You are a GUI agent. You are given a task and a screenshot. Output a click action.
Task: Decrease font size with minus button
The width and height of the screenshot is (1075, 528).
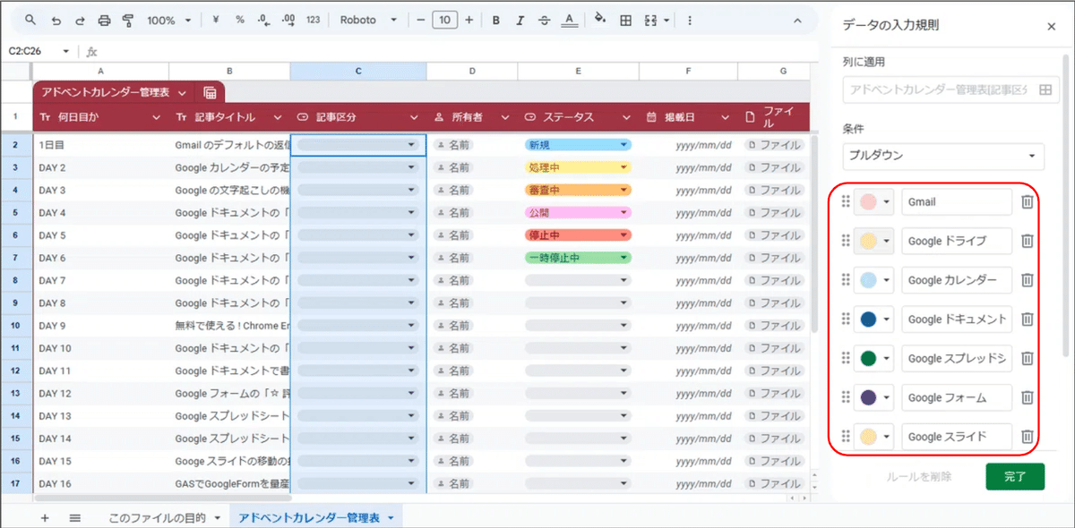(421, 20)
